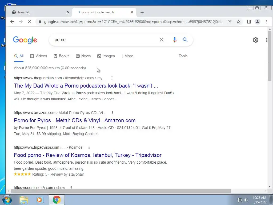Open the Tripadvisor result's three-dot options

89,147
